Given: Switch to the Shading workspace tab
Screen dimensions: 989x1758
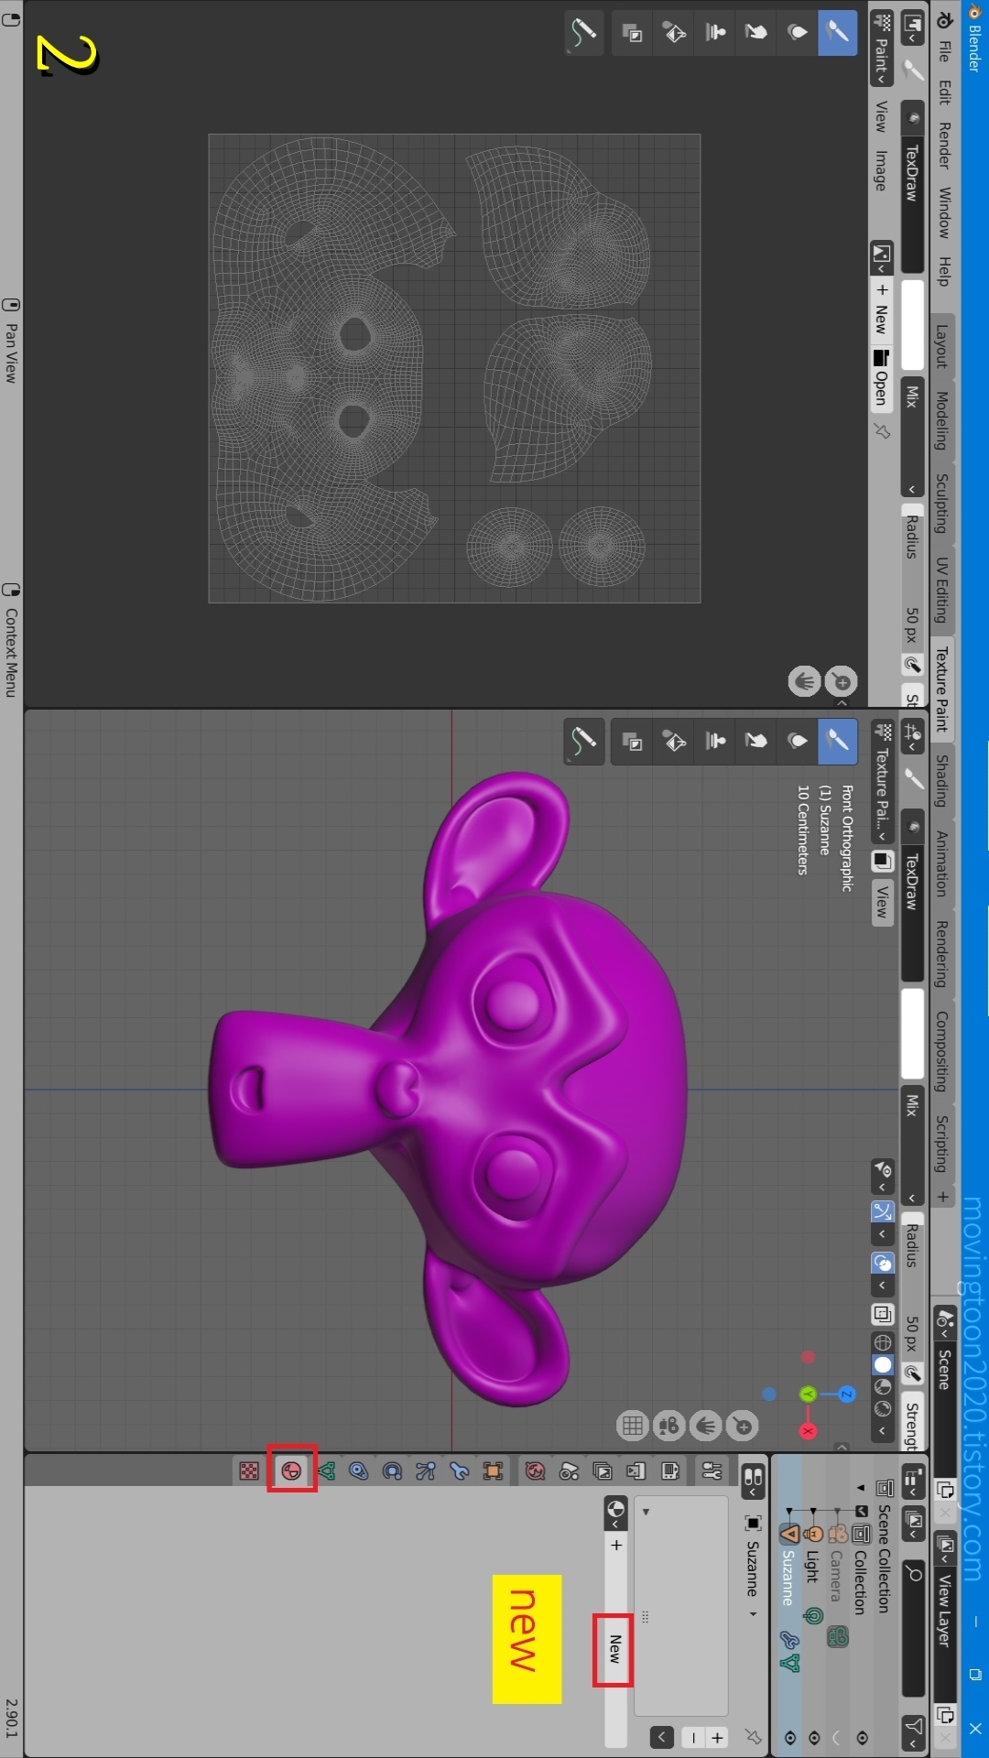Looking at the screenshot, I should click(942, 780).
